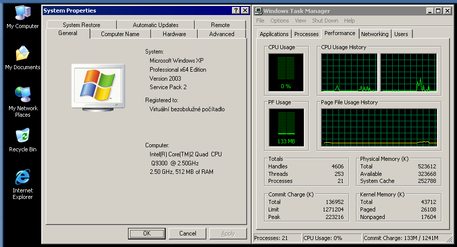Open the Help menu in Task Manager
This screenshot has width=457, height=247.
349,21
